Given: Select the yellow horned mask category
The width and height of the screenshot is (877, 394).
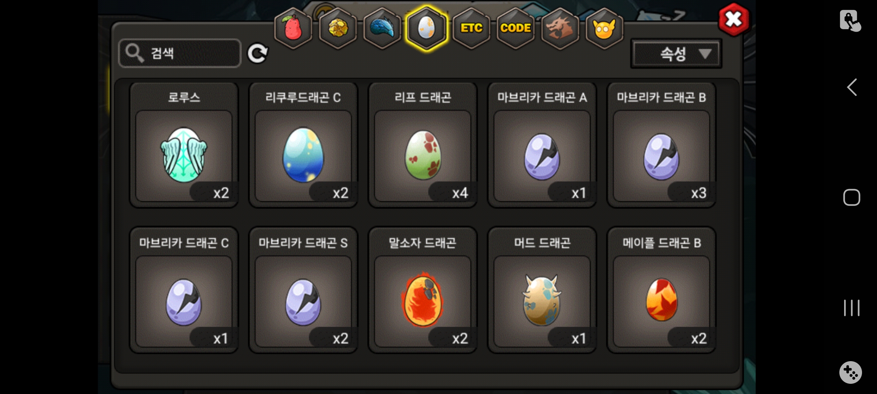Looking at the screenshot, I should (604, 28).
